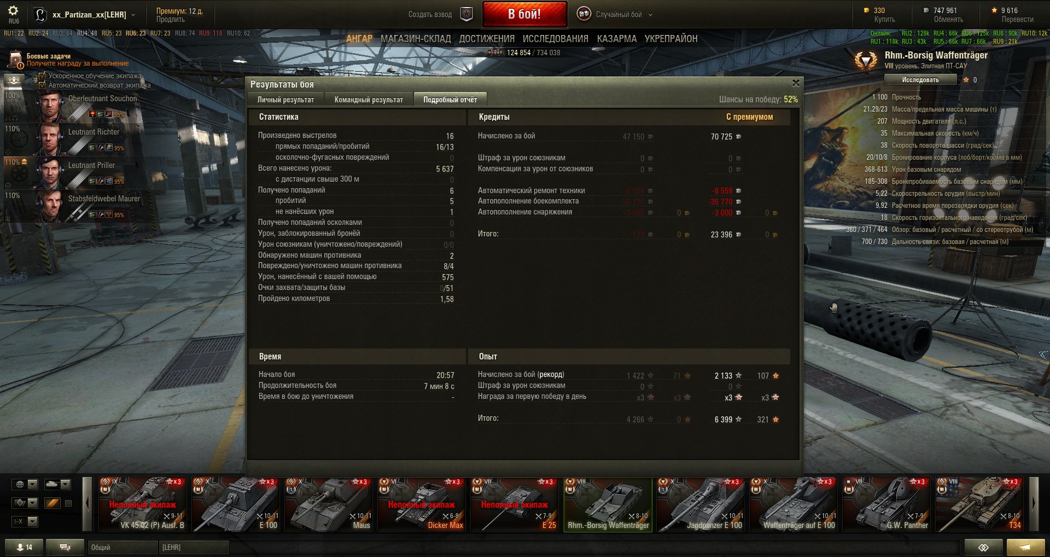Open the nation filter globe dropdown
The image size is (1050, 557).
click(25, 484)
